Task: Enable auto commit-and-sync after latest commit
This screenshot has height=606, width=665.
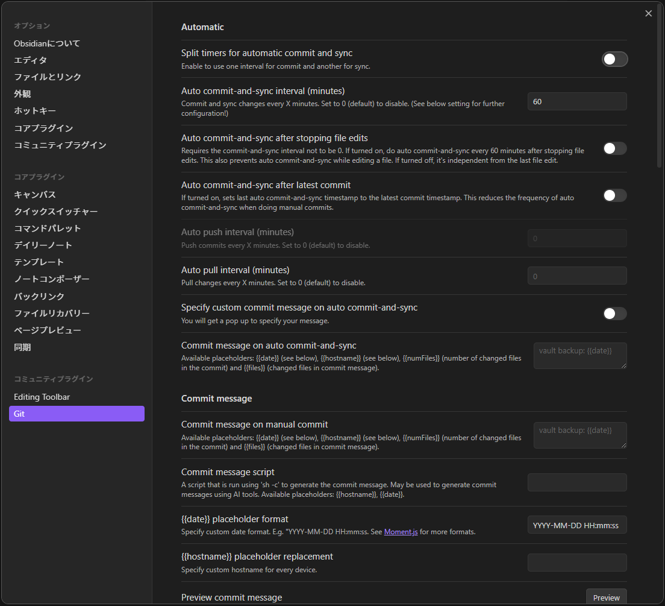Action: (614, 195)
